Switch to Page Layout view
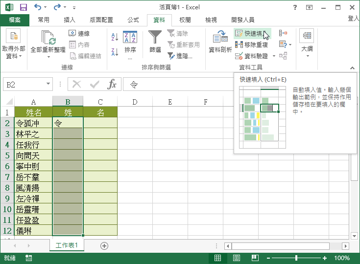Viewport: 360px width, 264px height. 237,258
